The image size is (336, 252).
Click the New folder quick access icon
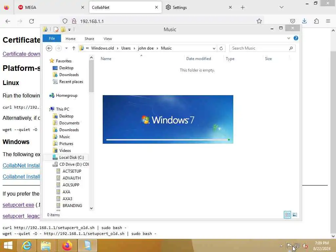coord(63,29)
